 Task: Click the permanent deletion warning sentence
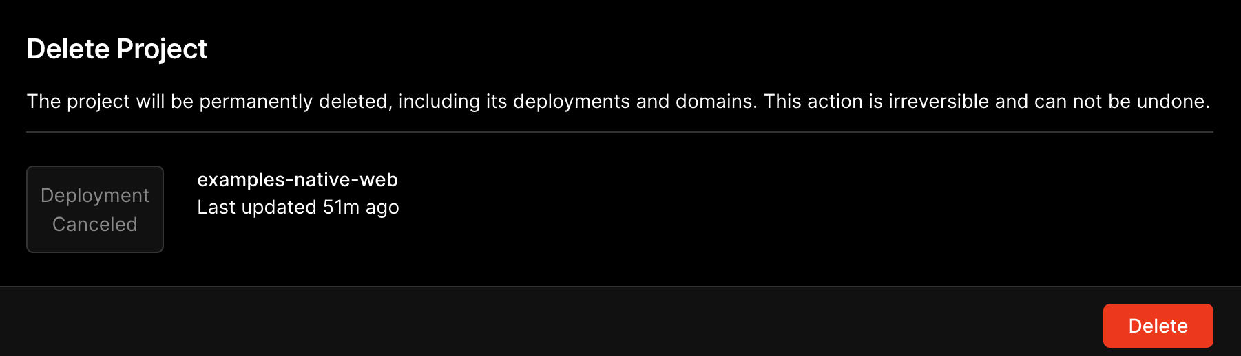tap(618, 101)
